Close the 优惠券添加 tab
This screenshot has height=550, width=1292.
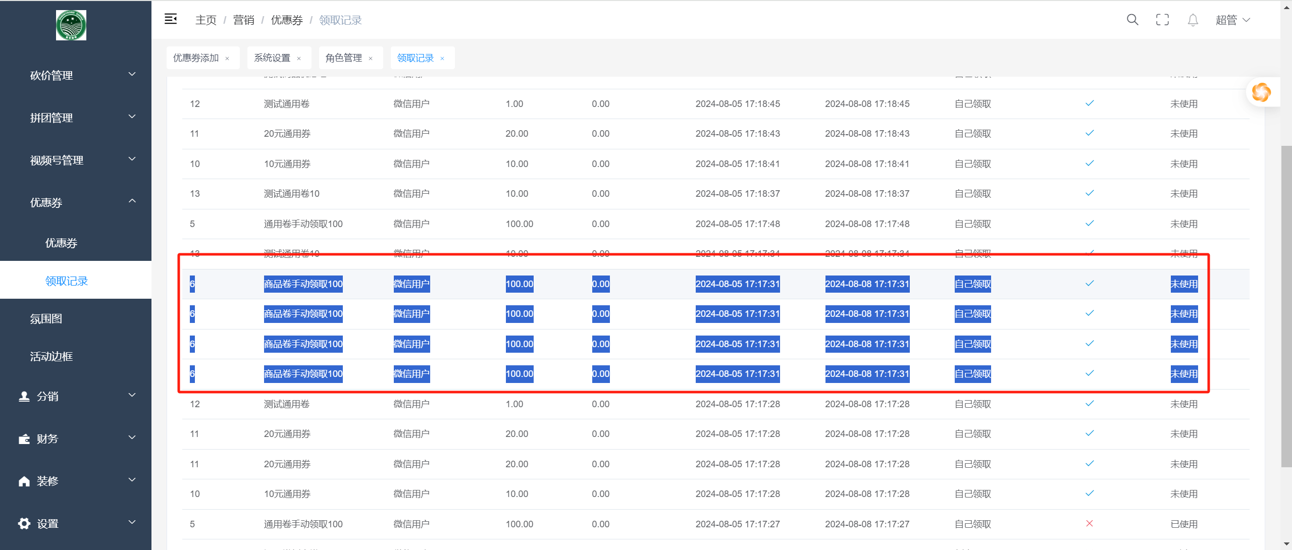click(x=227, y=59)
